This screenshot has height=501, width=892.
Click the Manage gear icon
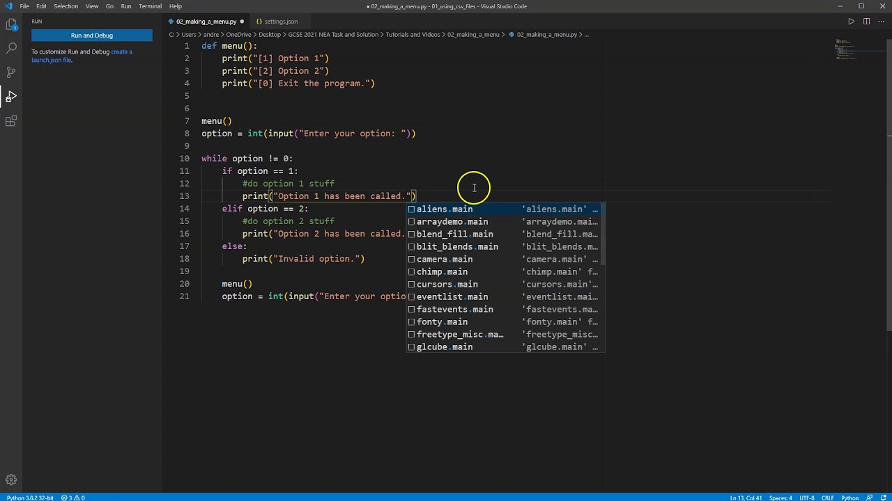click(11, 480)
